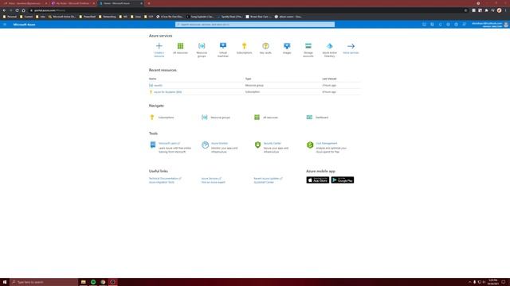The height and width of the screenshot is (286, 510).
Task: Open the account profile in Azure header
Action: 490,25
